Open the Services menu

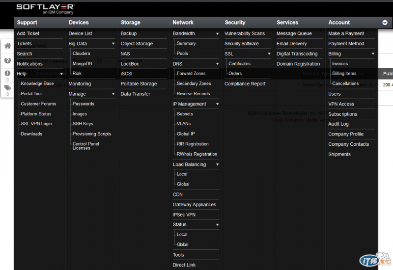click(x=287, y=23)
